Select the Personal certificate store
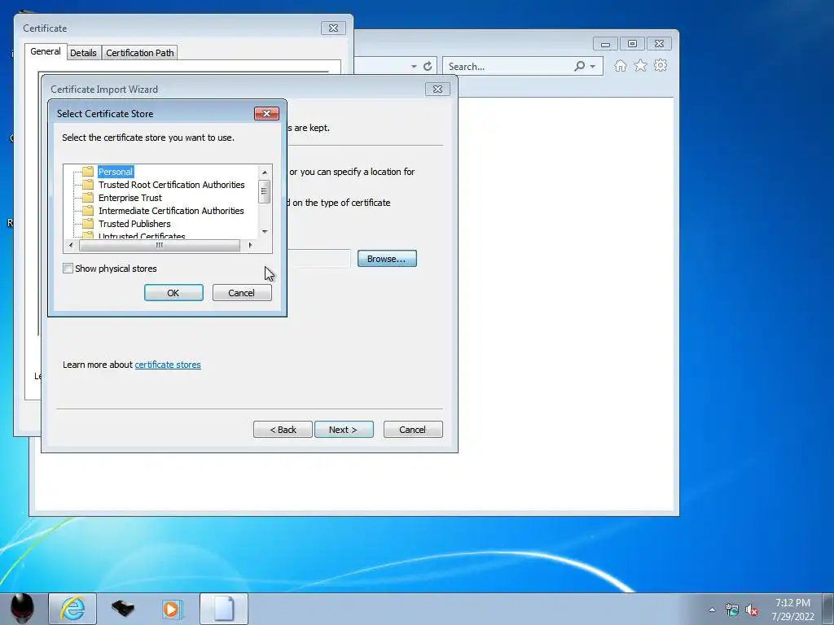This screenshot has height=625, width=834. pos(116,172)
